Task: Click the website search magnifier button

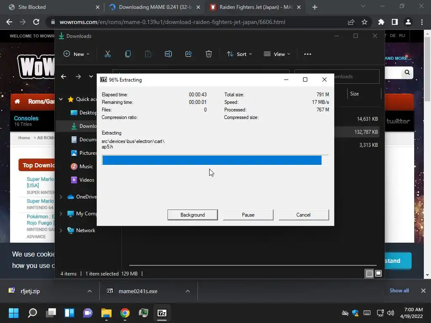Action: 407,72
